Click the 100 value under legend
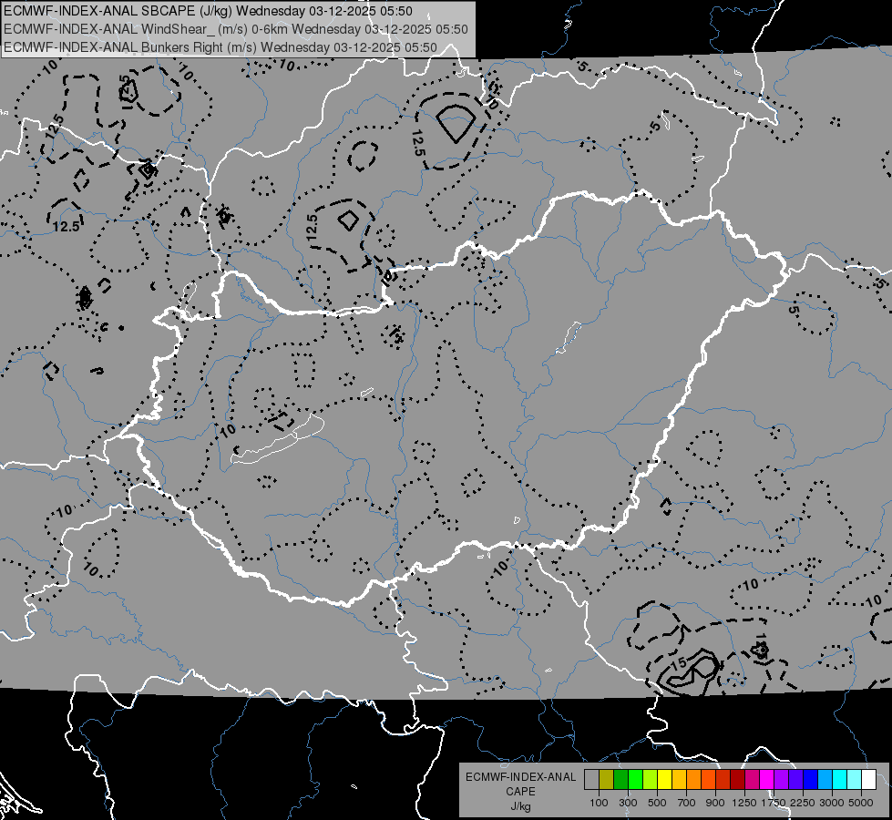The image size is (892, 820). coord(599,803)
